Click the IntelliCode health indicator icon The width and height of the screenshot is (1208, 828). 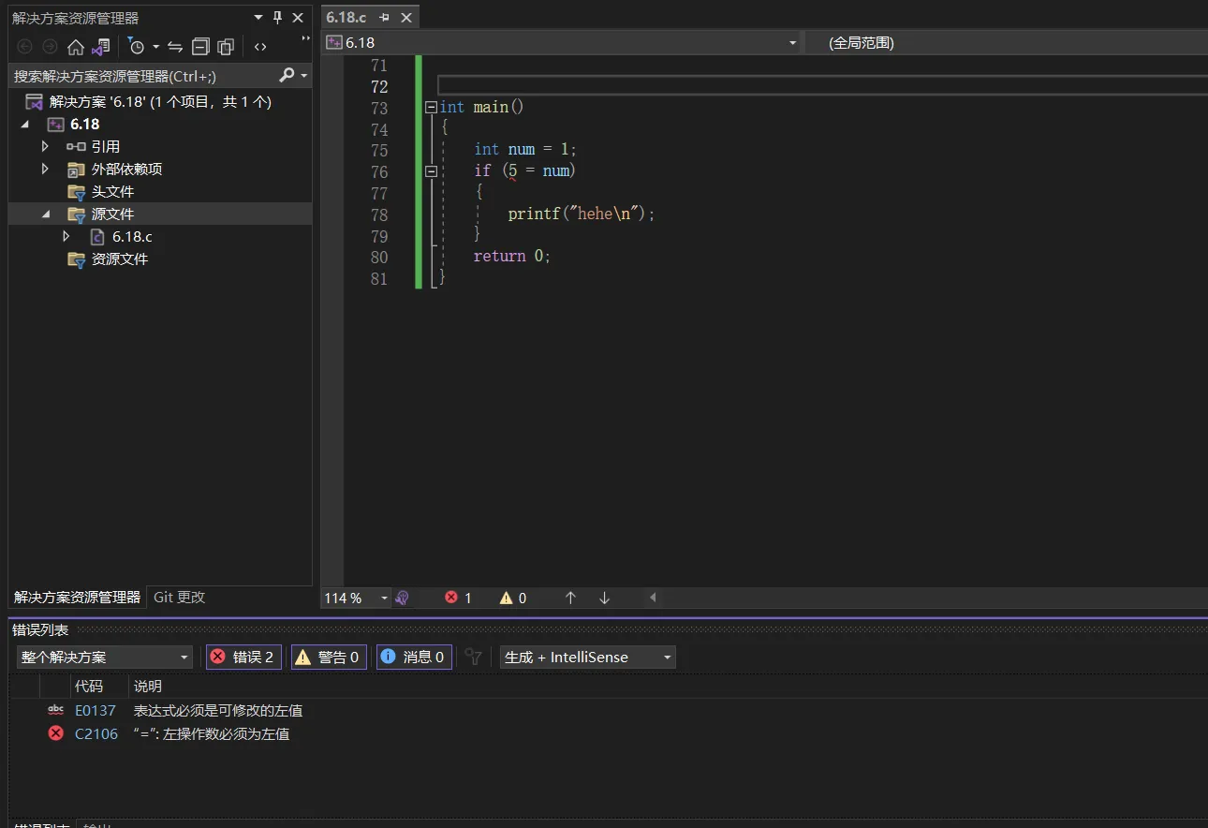pos(403,598)
